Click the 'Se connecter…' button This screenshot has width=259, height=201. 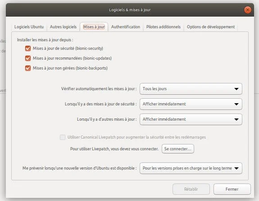click(x=178, y=149)
